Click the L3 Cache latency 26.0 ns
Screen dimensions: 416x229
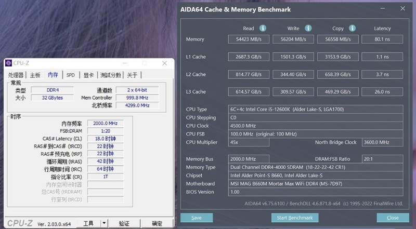point(382,92)
